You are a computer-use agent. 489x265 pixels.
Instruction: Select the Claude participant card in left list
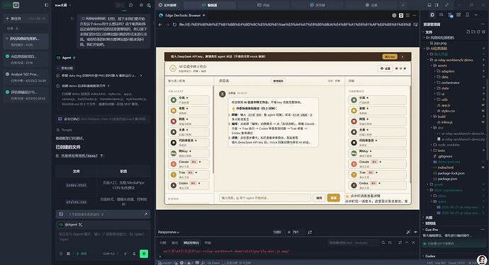[x=189, y=164]
